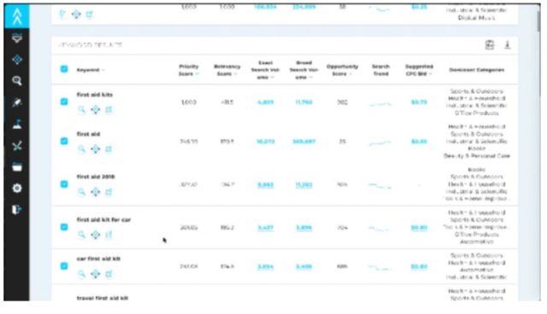Uncheck the 'first aid 2018' row checkbox
The height and width of the screenshot is (314, 547).
coord(64,183)
